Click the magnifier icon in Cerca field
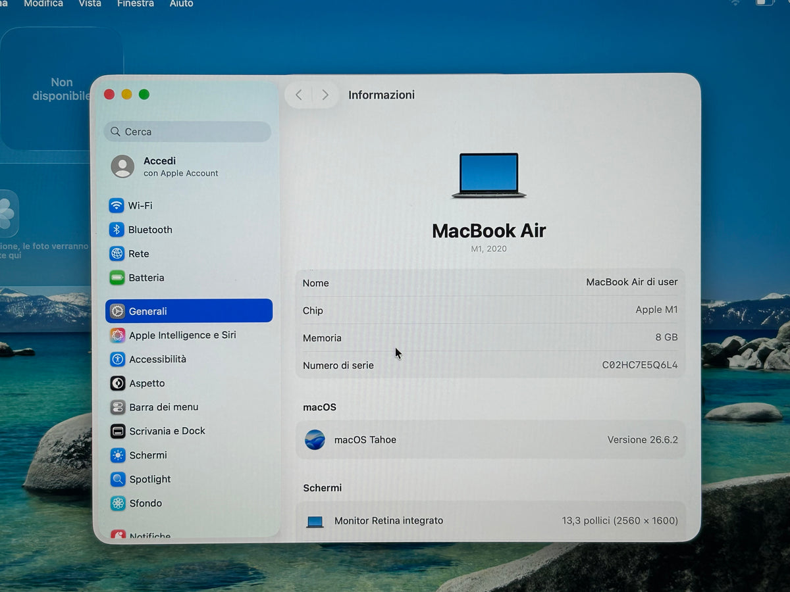Image resolution: width=790 pixels, height=592 pixels. click(x=116, y=132)
